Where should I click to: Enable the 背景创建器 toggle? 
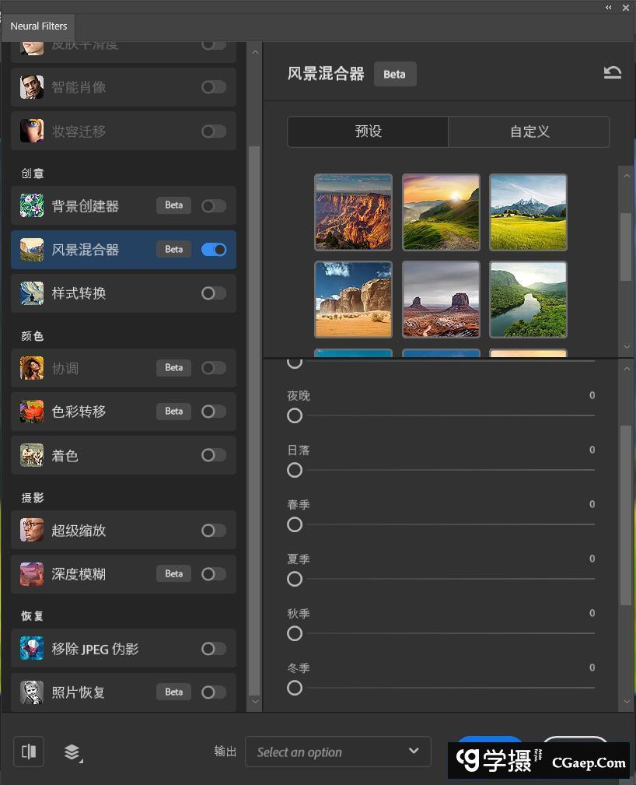click(x=214, y=205)
